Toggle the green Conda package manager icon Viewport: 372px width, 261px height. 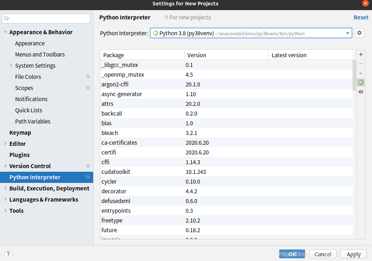click(x=361, y=82)
